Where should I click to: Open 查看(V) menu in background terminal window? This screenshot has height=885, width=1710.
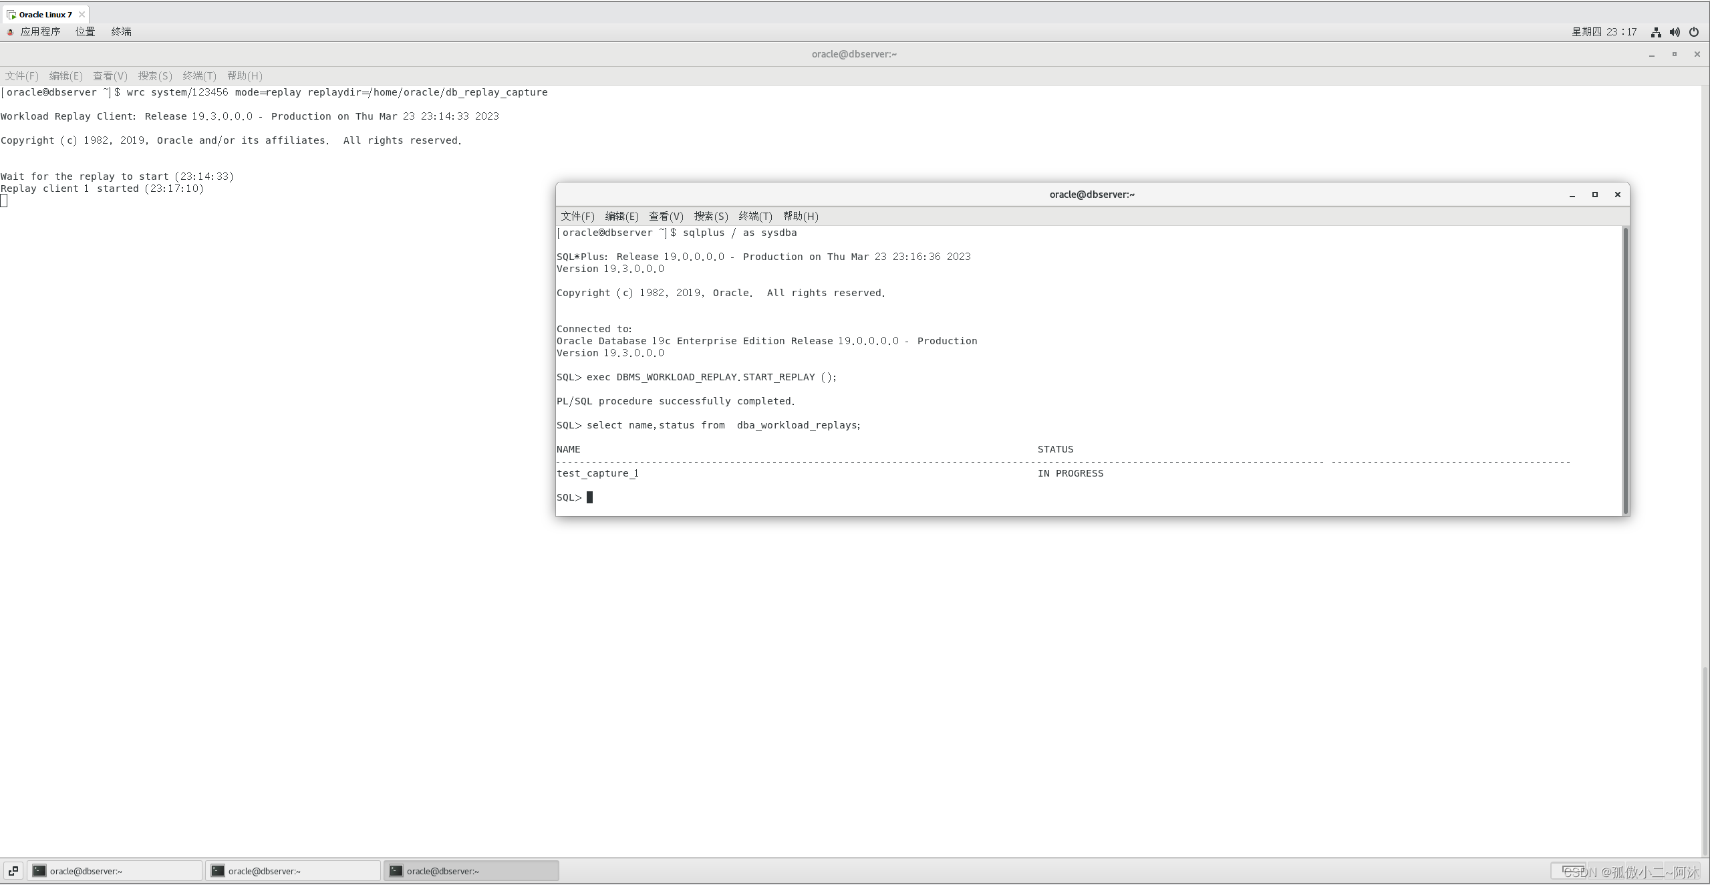pos(110,76)
